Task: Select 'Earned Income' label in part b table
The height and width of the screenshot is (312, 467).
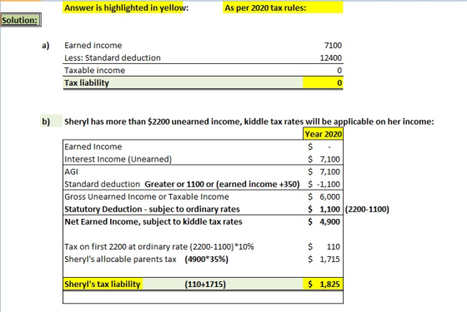Action: coord(93,146)
